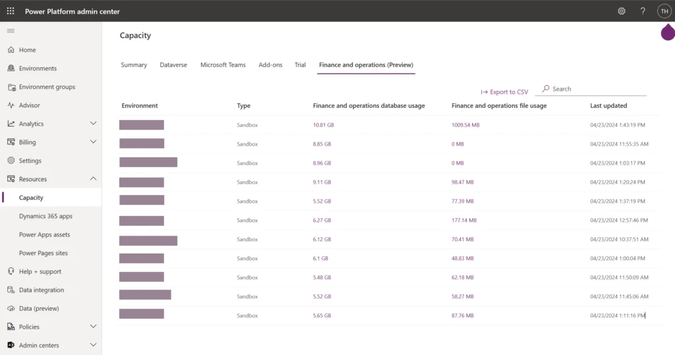This screenshot has height=355, width=675.
Task: Open the settings gear in header
Action: click(x=621, y=11)
